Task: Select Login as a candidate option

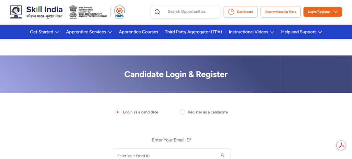Action: click(x=118, y=112)
